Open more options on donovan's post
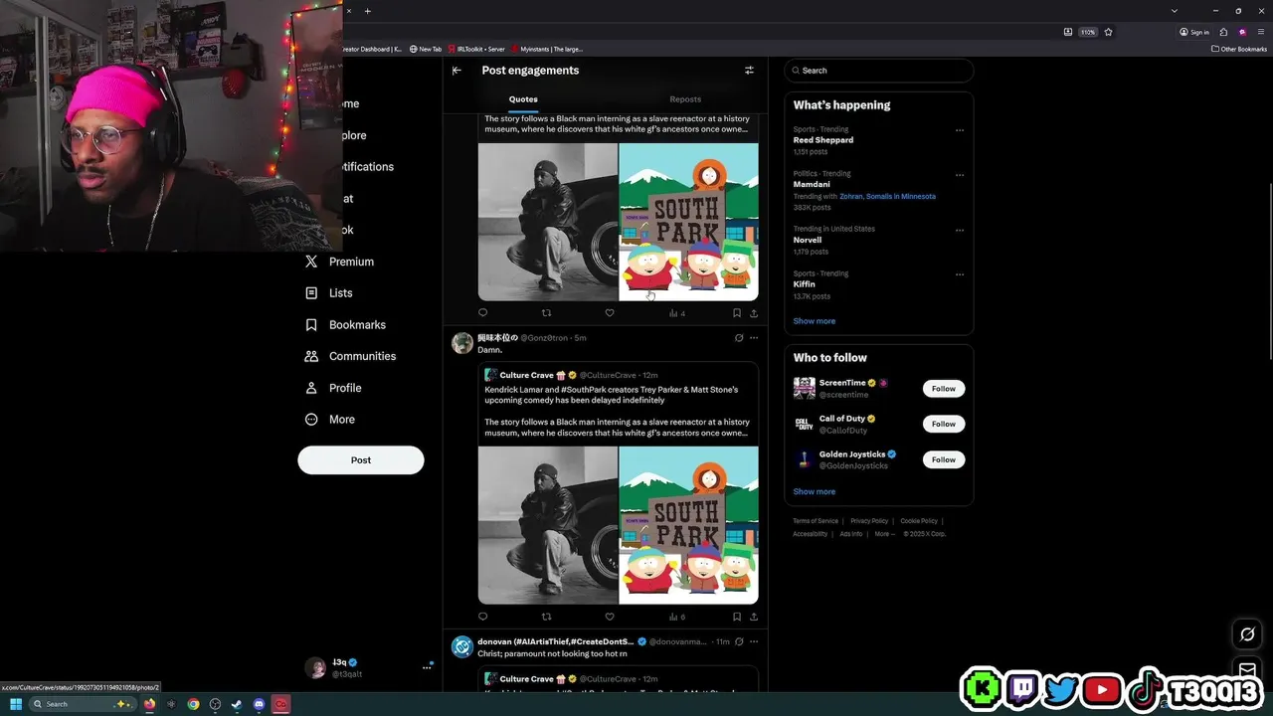 pos(754,641)
